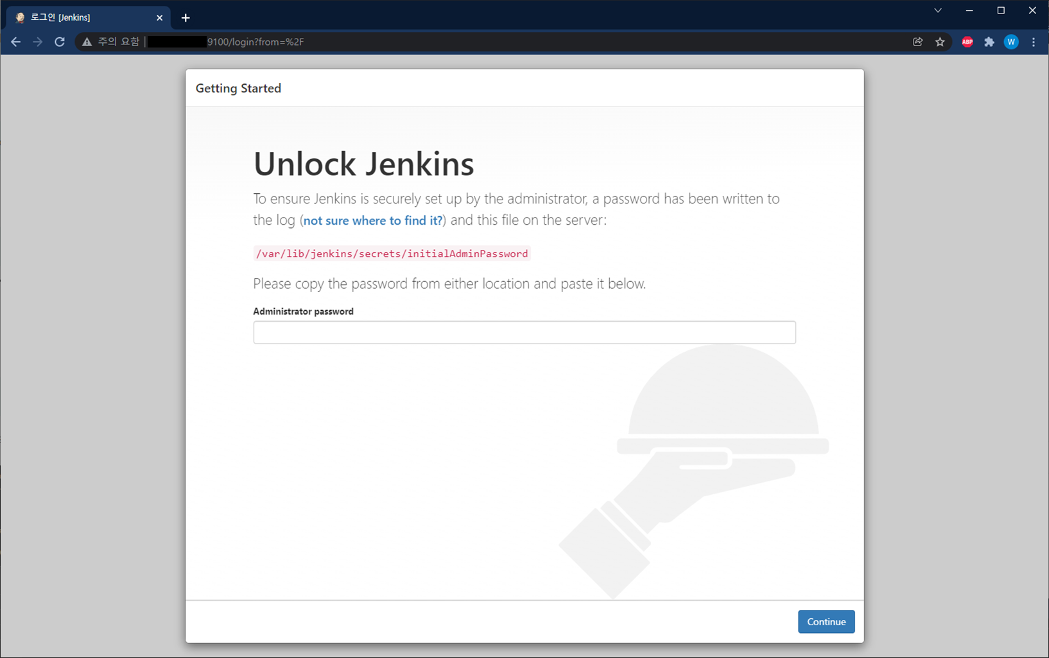1049x658 pixels.
Task: Minimize the browser window
Action: [969, 10]
